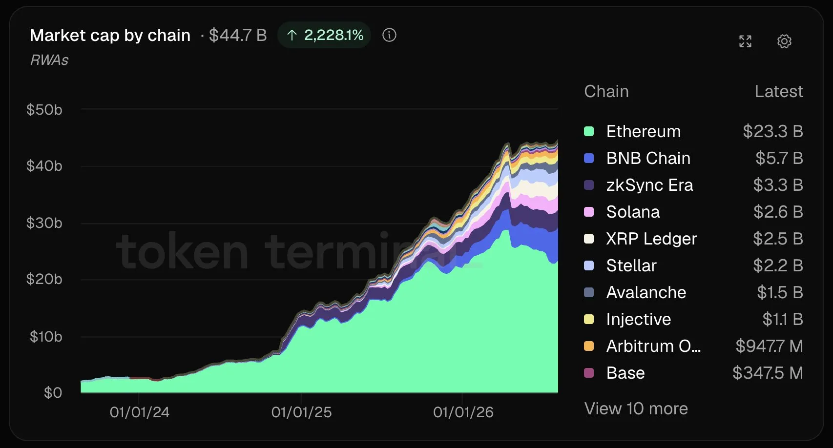Click the Ethereum green legend swatch
833x448 pixels.
[589, 131]
